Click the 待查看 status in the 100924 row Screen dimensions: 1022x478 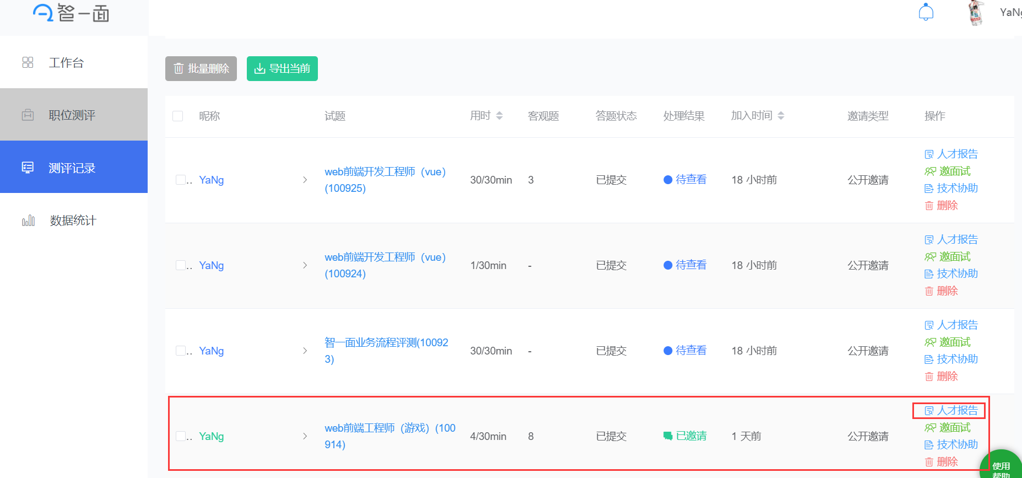(x=685, y=265)
